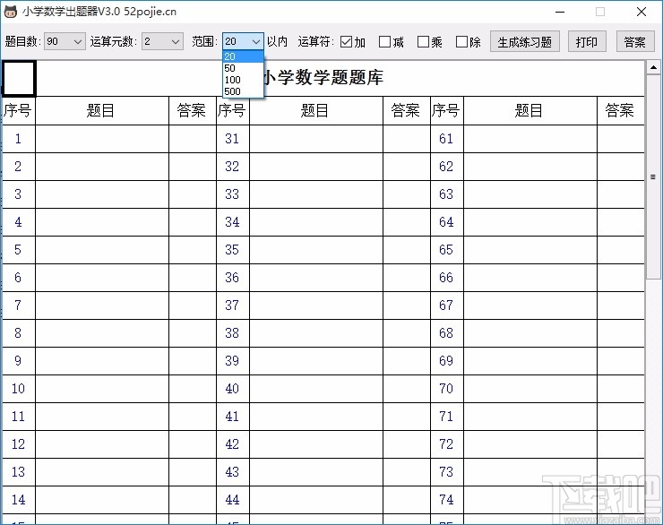This screenshot has width=663, height=525.
Task: Click sequence number 36 cell
Action: pyautogui.click(x=233, y=278)
